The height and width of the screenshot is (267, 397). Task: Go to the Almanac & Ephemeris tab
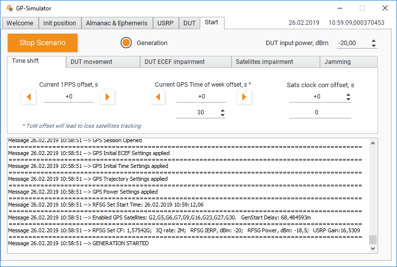point(116,23)
